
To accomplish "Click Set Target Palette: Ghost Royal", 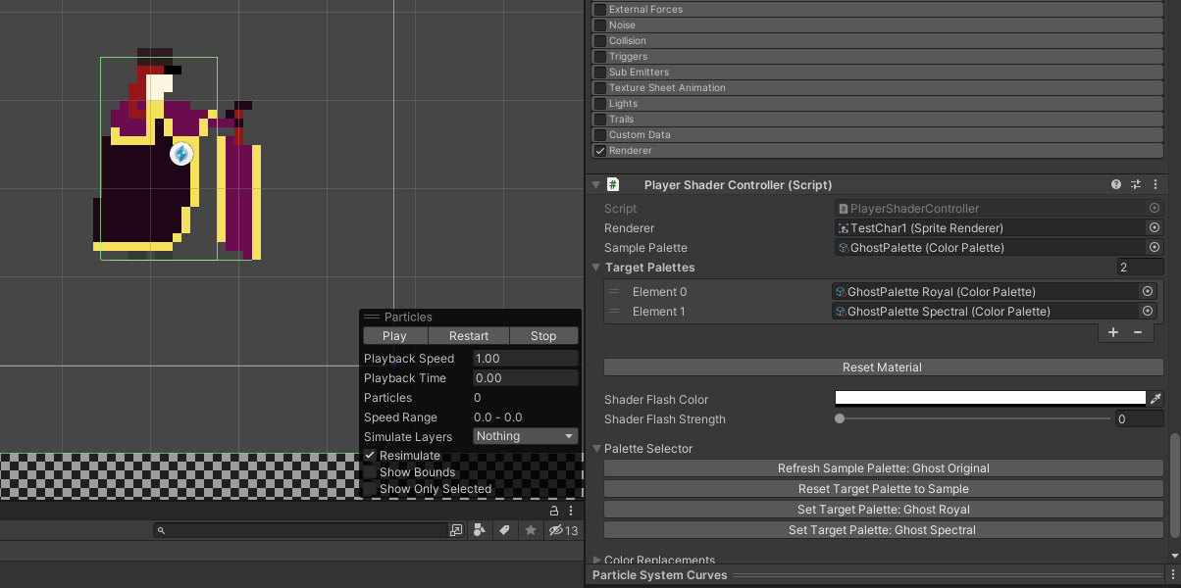I will (883, 510).
